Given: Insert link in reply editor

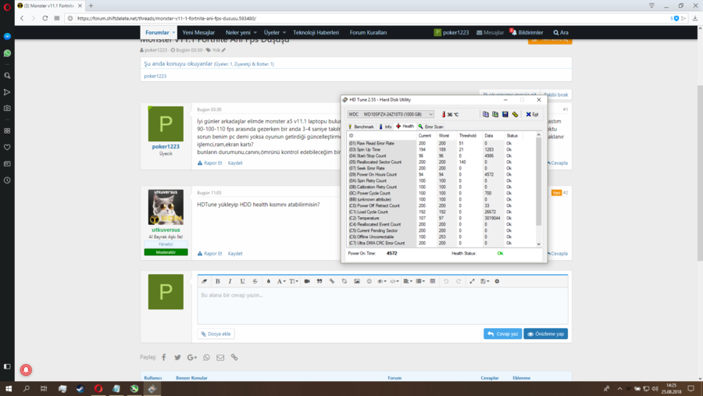Looking at the screenshot, I should click(x=332, y=281).
